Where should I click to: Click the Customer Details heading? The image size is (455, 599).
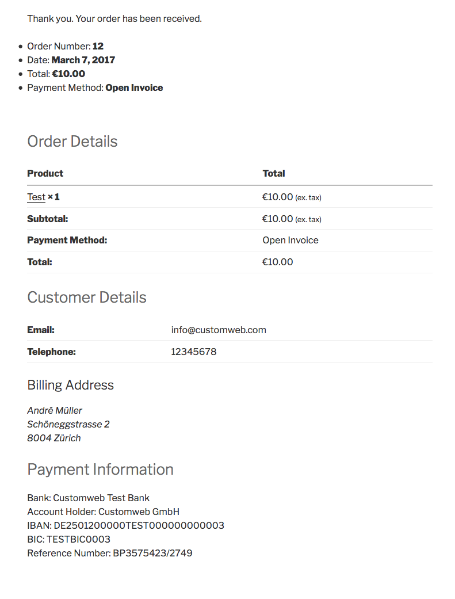(87, 297)
